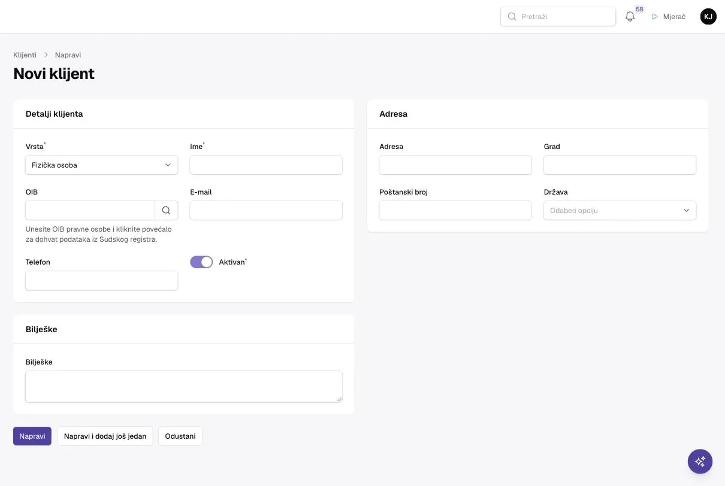
Task: Click Napravi i dodaj još jedan
Action: pos(105,436)
